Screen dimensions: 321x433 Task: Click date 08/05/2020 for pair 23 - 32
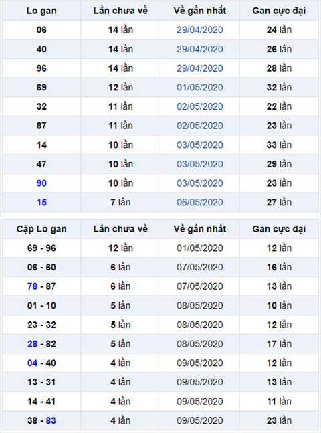pyautogui.click(x=200, y=325)
